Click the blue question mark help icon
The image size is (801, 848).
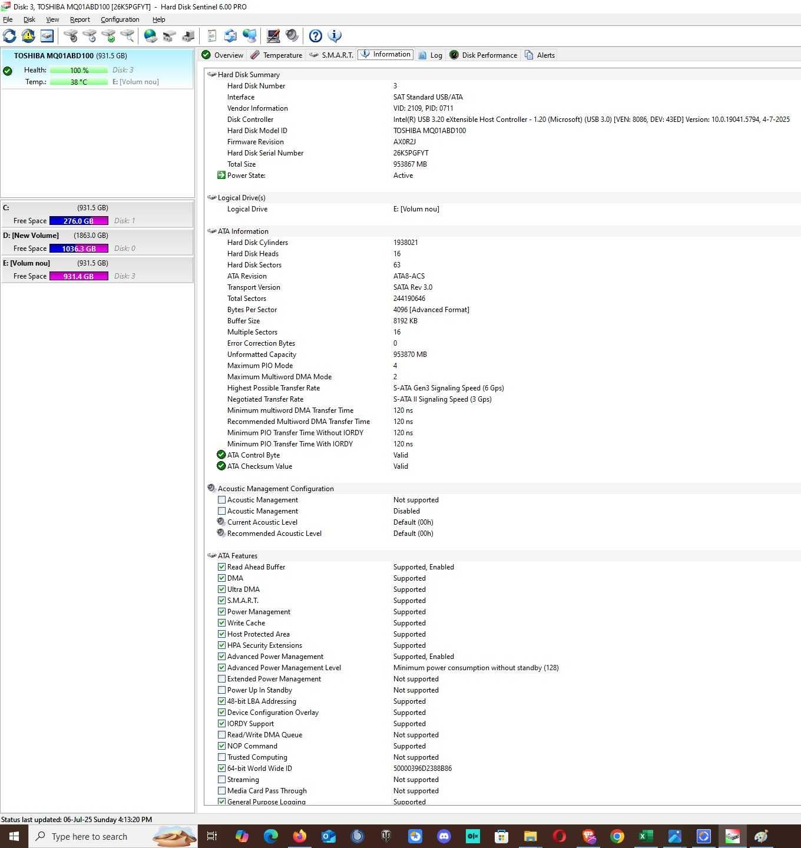[x=316, y=36]
